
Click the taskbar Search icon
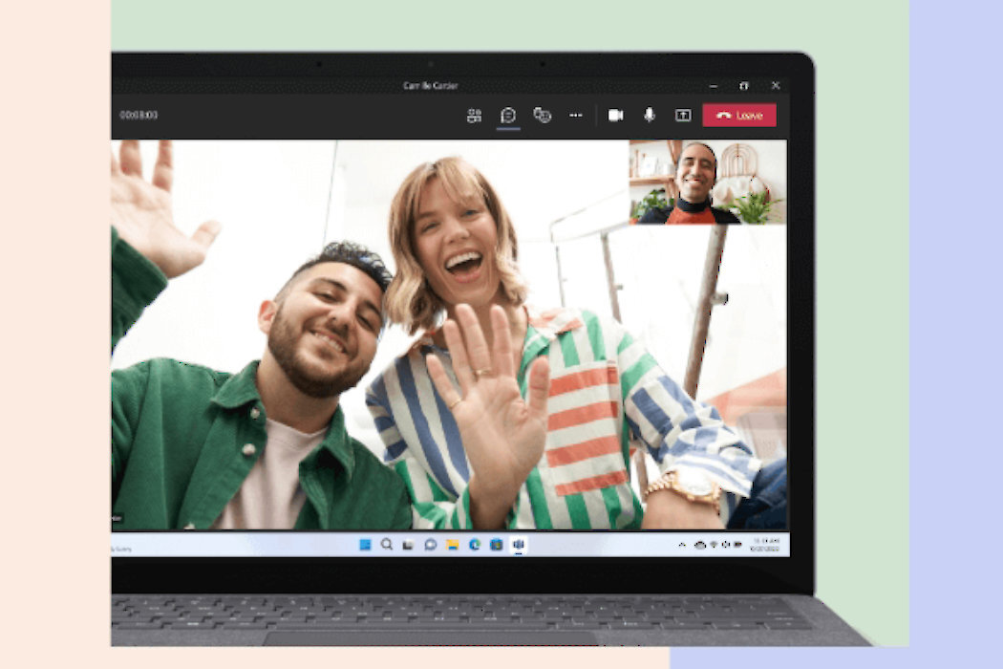pos(387,545)
